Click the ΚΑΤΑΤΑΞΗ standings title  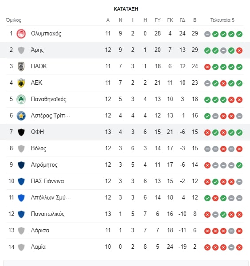coord(126,9)
